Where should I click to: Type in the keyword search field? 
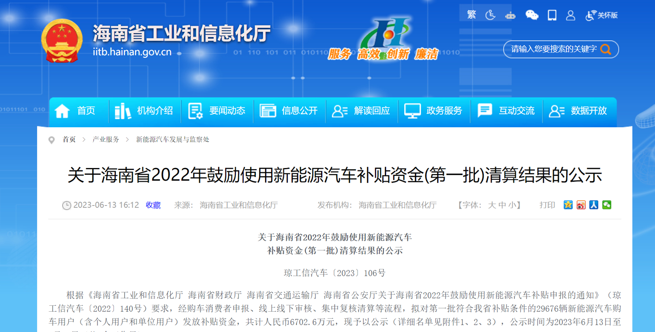coord(553,49)
